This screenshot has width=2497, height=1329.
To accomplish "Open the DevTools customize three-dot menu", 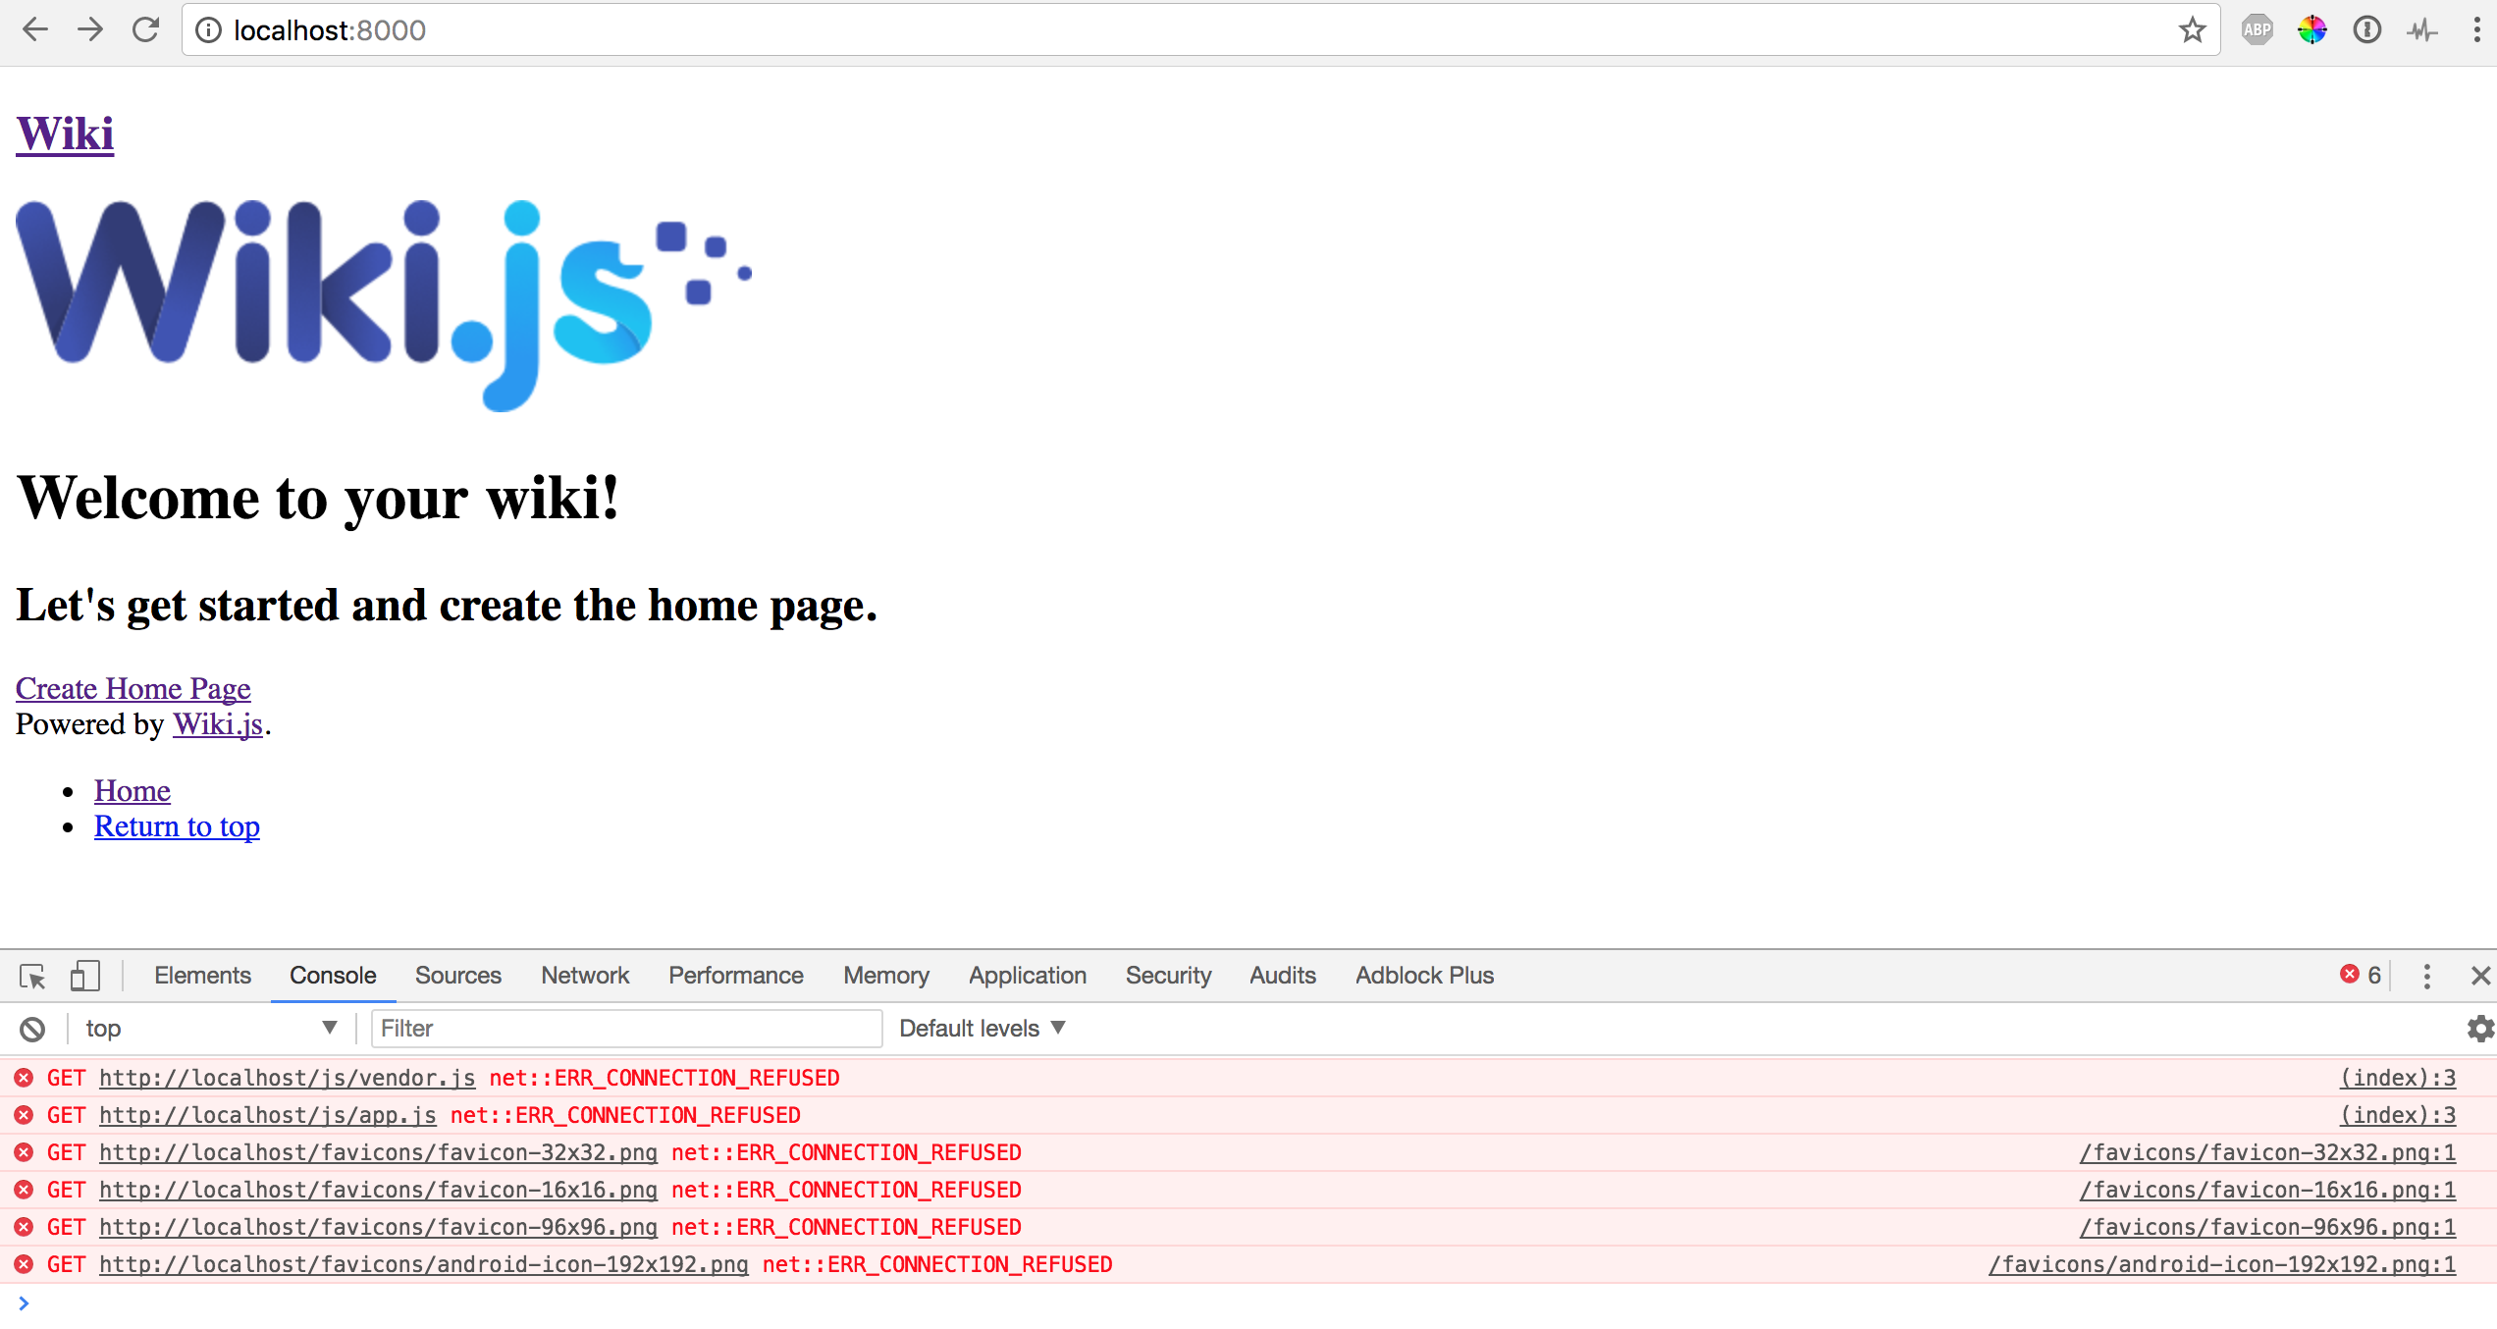I will (2427, 976).
